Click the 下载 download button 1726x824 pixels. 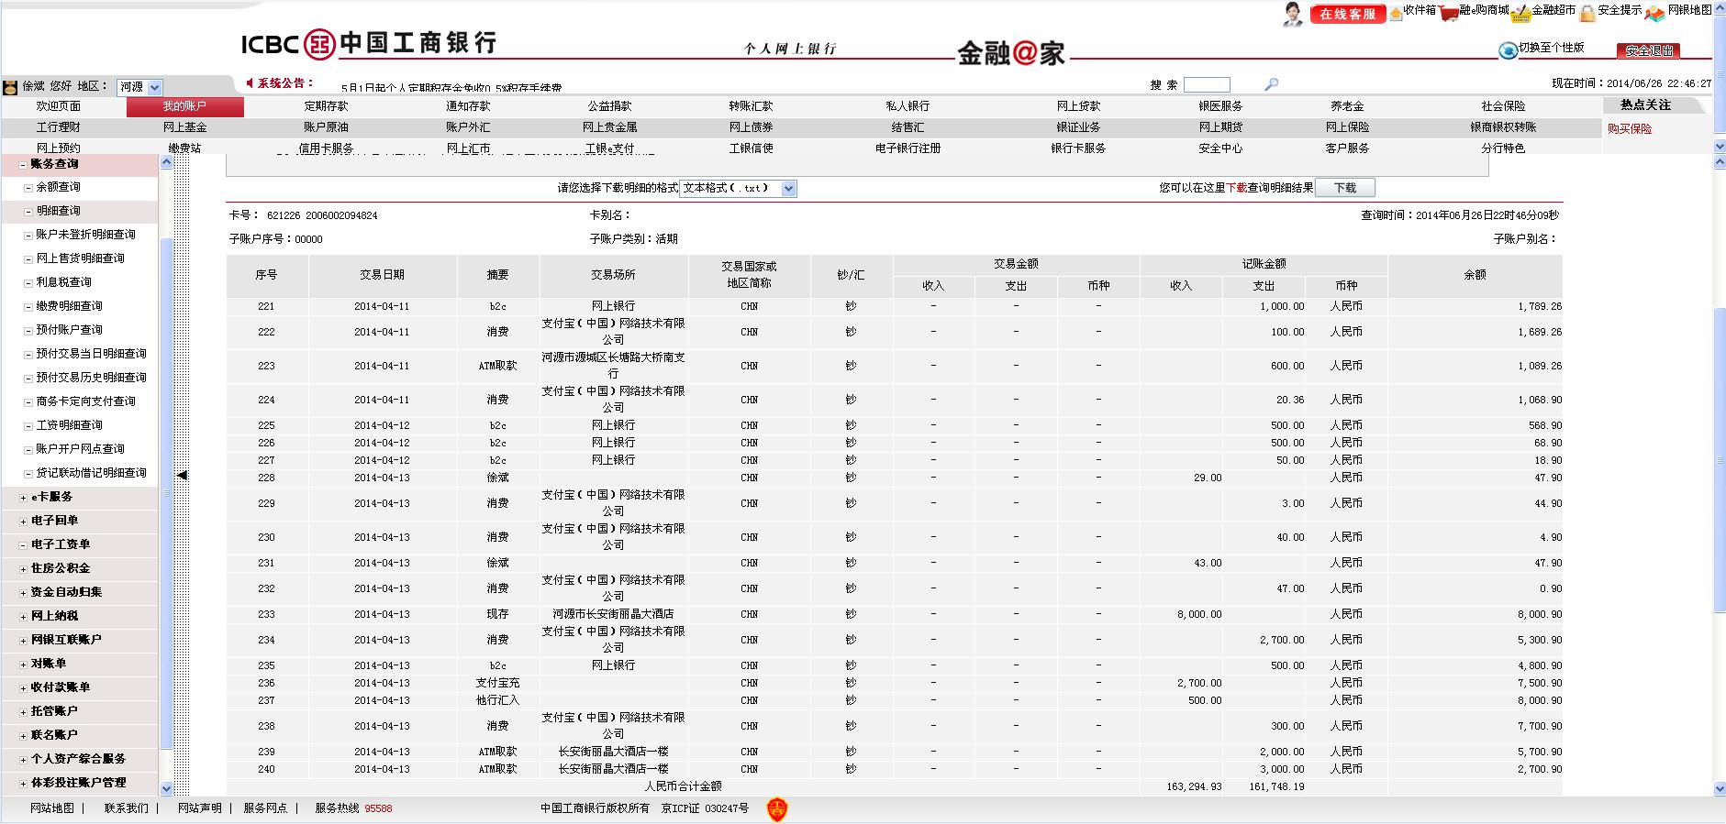(x=1345, y=188)
